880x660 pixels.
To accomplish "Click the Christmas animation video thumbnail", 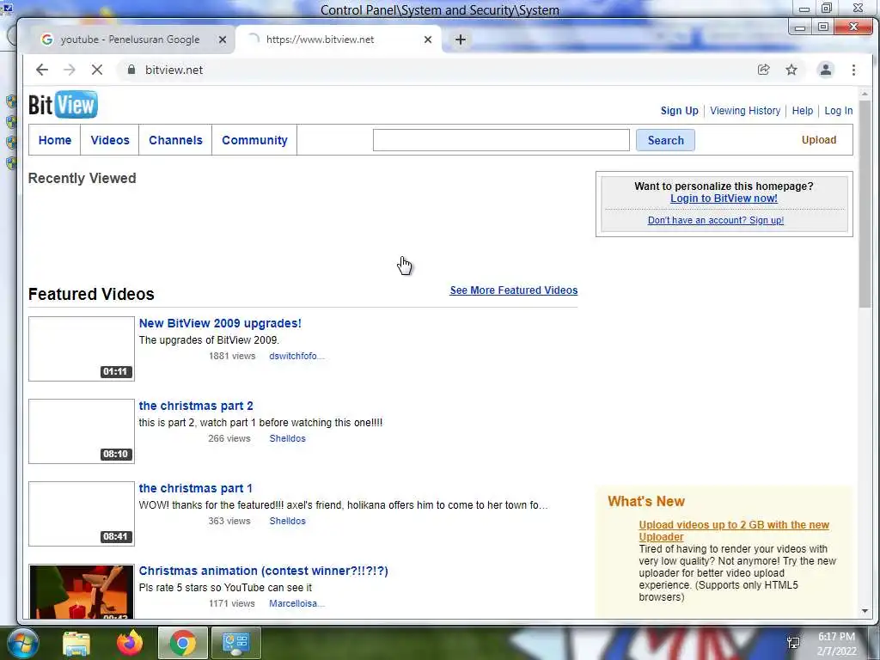I will (x=82, y=591).
